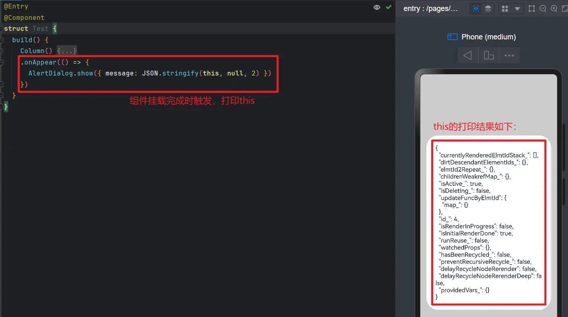Select the entry : /pages/... previewer tab
The width and height of the screenshot is (568, 317).
pos(430,9)
